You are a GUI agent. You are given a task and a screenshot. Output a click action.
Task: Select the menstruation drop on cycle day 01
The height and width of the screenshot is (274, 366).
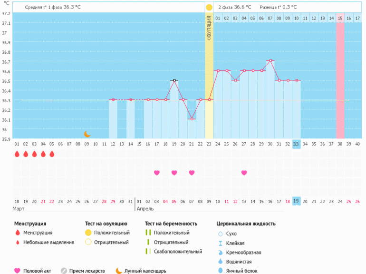(x=17, y=154)
